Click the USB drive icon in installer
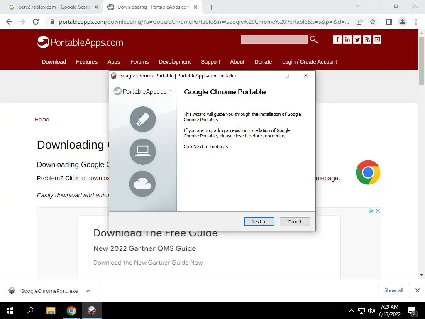The image size is (425, 319). pyautogui.click(x=143, y=119)
